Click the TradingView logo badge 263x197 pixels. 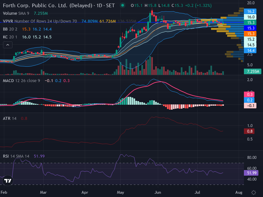(8, 181)
